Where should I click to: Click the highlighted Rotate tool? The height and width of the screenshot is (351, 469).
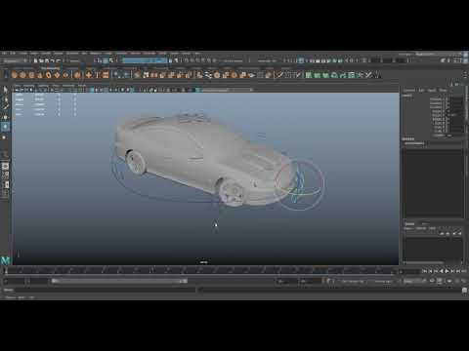tap(5, 127)
